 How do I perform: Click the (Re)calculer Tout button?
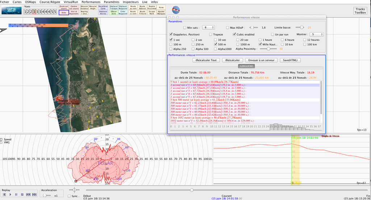(x=206, y=60)
